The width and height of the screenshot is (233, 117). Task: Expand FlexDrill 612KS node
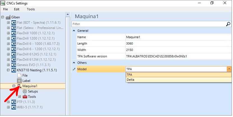(x=8, y=54)
